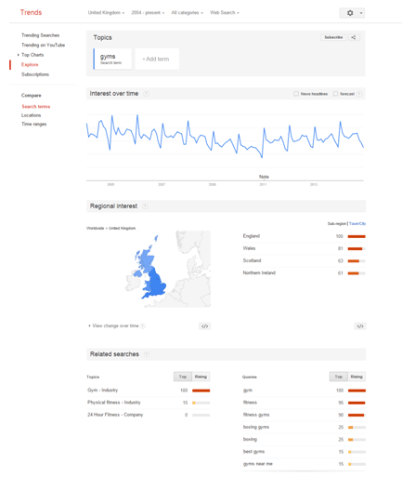This screenshot has width=402, height=477.
Task: Switch regional view to Town/City
Action: [357, 223]
